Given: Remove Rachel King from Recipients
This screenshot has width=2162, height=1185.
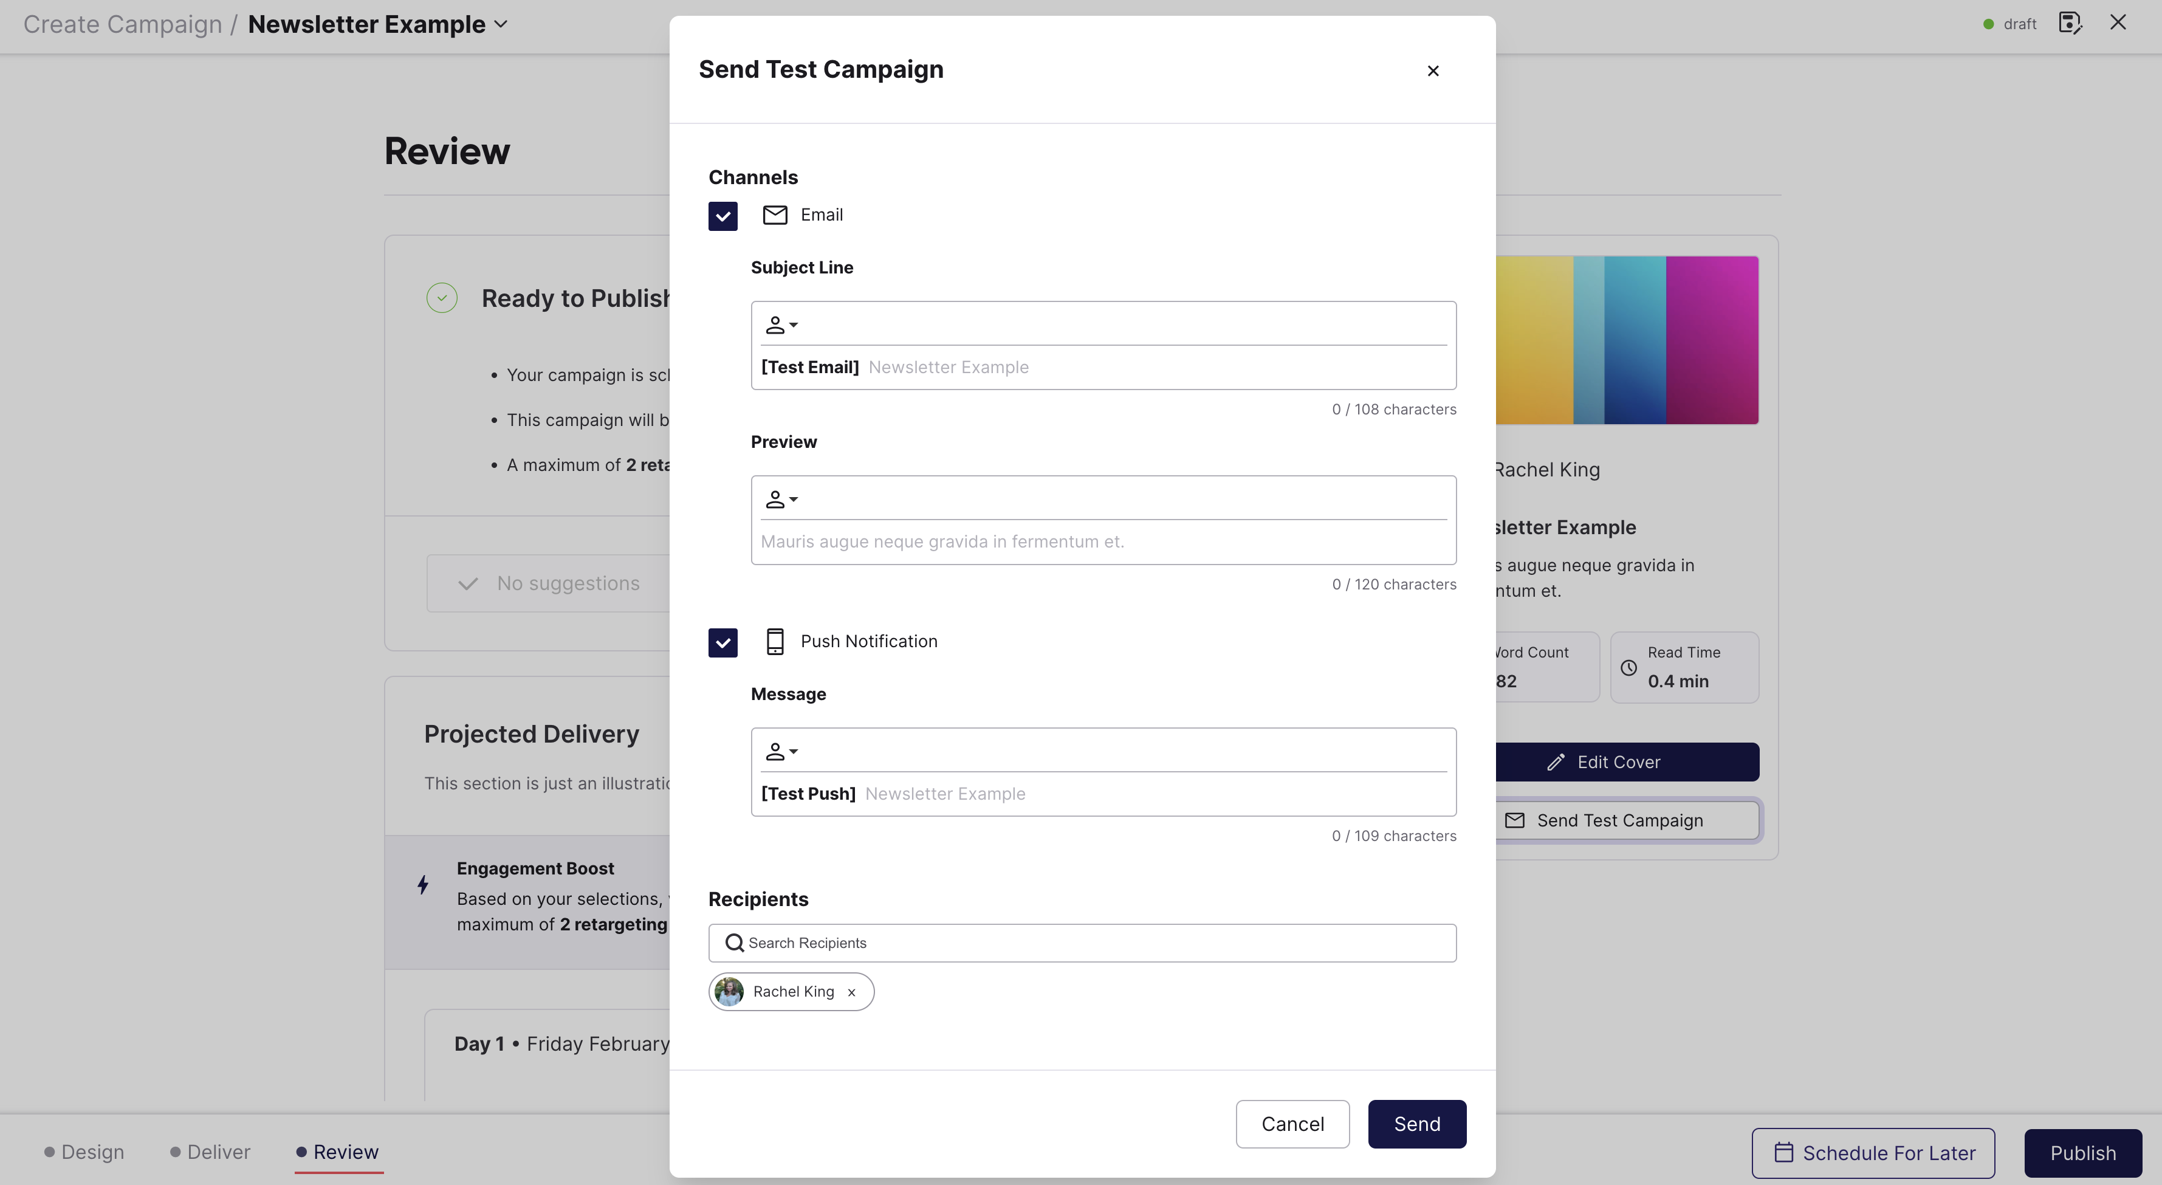Looking at the screenshot, I should (851, 992).
